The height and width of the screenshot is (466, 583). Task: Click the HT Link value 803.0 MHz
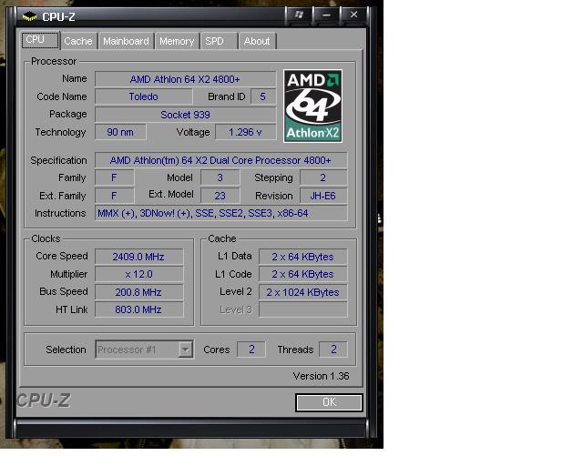(x=138, y=309)
